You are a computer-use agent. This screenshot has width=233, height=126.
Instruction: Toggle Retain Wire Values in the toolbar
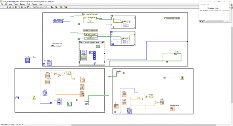(22, 7)
